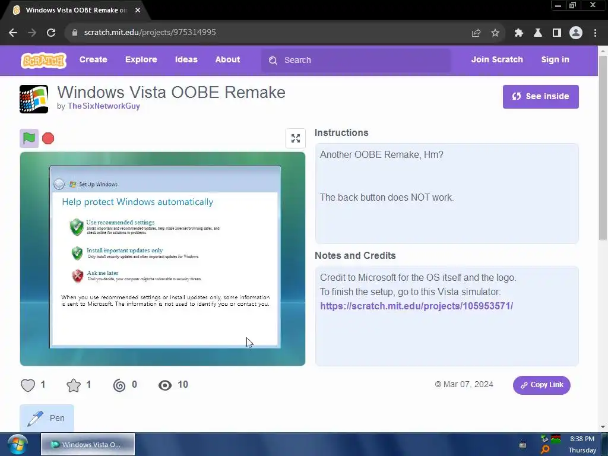Screen dimensions: 608x456
Task: Choose Use recommended settings in stage
Action: [x=120, y=223]
